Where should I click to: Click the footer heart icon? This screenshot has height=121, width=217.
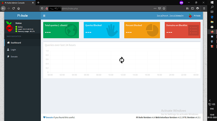44,117
